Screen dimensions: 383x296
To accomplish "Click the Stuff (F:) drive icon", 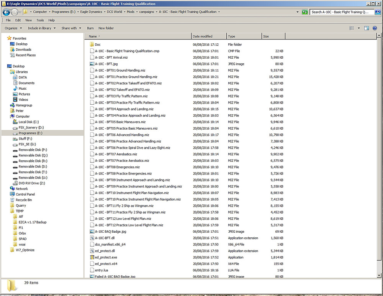I will click(x=15, y=139).
